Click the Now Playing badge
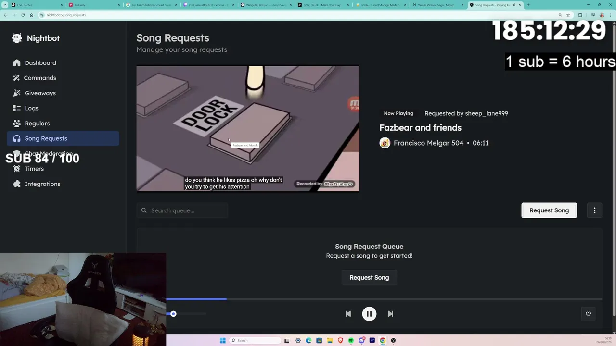The width and height of the screenshot is (616, 346). [x=398, y=113]
